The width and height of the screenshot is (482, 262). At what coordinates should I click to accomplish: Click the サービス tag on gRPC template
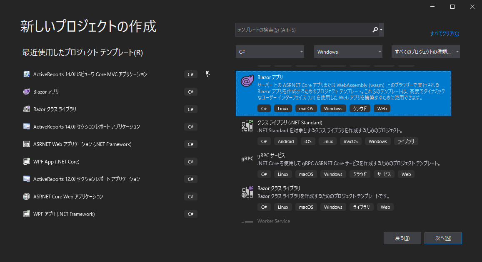tap(384, 174)
